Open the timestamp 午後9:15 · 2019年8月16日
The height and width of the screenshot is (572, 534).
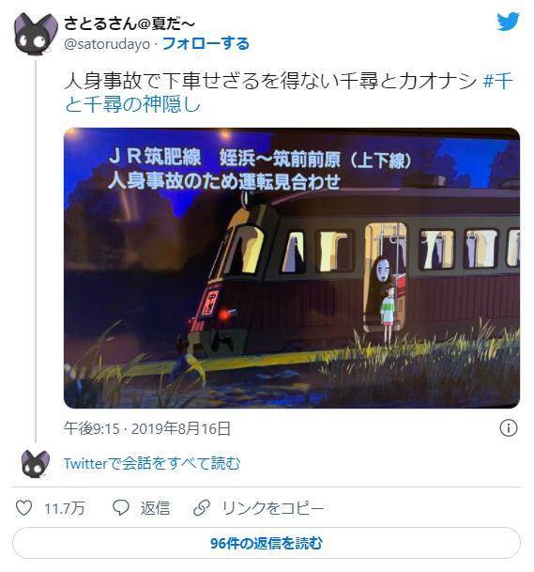147,428
